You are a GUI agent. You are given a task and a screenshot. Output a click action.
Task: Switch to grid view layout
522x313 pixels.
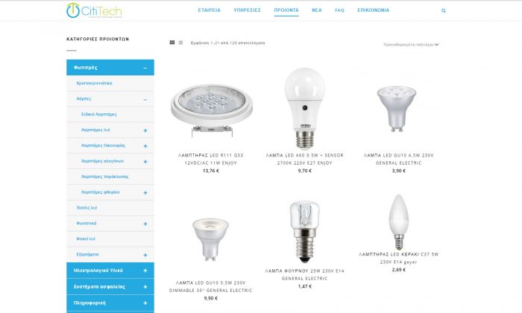pyautogui.click(x=172, y=42)
